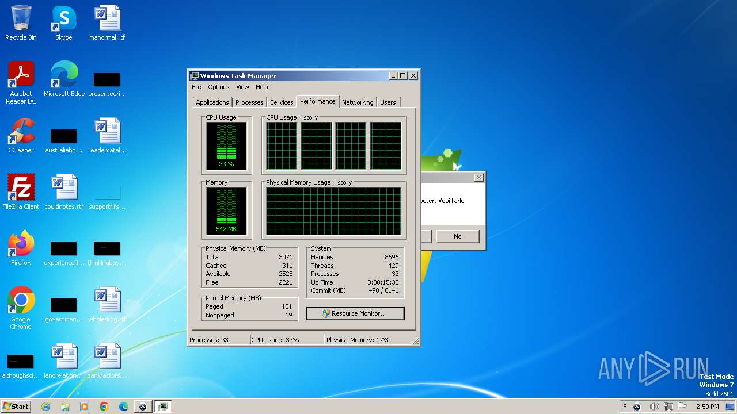Click the volume icon in system tray

pyautogui.click(x=655, y=407)
